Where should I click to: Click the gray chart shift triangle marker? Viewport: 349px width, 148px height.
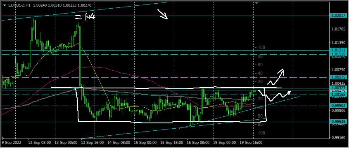(x=256, y=3)
